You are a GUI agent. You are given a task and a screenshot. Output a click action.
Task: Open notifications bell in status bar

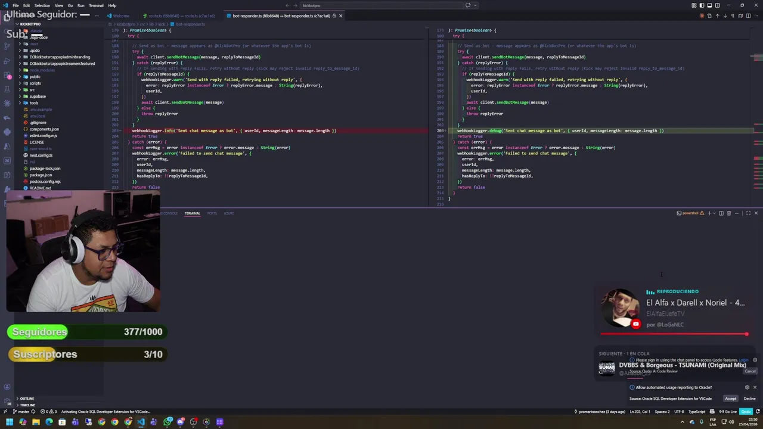point(758,412)
